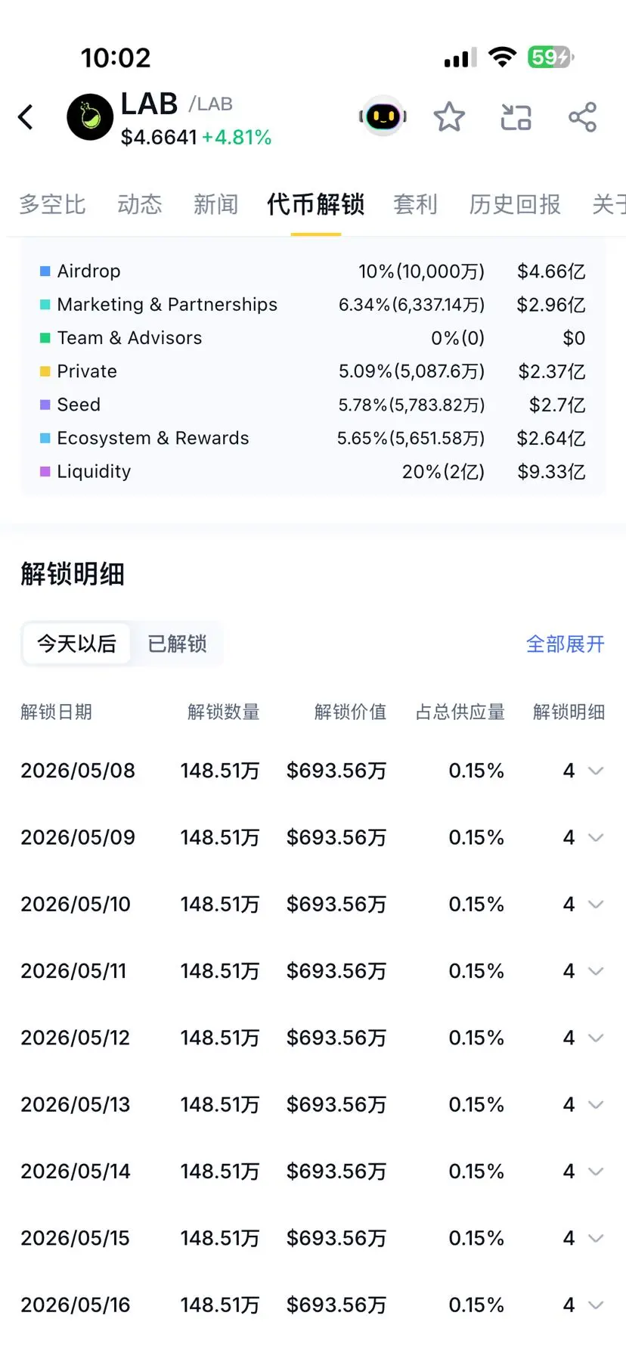626x1356 pixels.
Task: Tap the swap/compare icon in header
Action: pyautogui.click(x=516, y=117)
